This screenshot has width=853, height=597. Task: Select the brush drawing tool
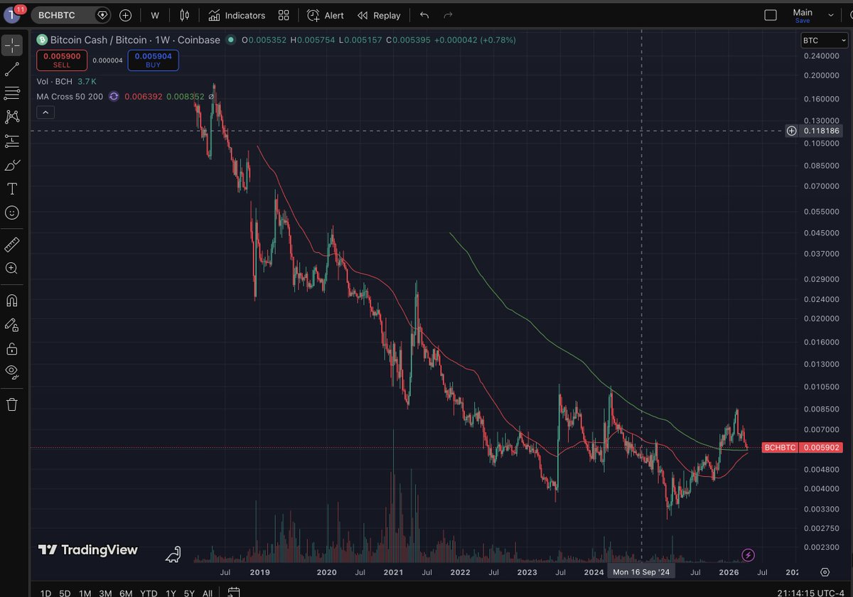(12, 165)
